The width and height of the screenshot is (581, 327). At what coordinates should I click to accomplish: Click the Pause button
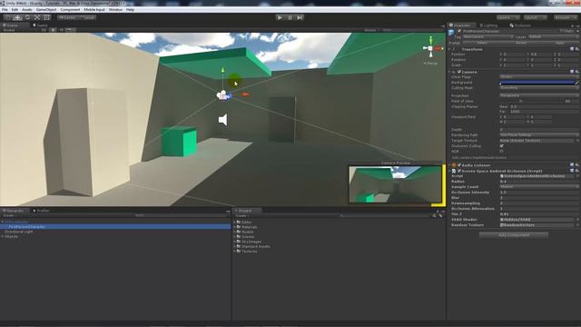290,17
